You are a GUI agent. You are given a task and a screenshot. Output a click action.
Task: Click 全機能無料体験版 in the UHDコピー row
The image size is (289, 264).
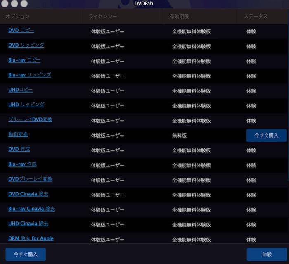click(191, 91)
